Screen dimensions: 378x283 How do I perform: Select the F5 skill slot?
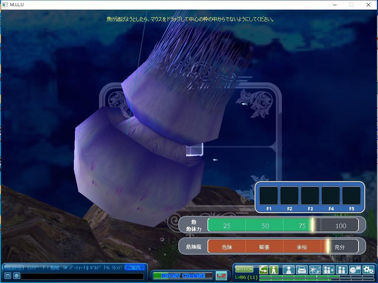coord(351,196)
